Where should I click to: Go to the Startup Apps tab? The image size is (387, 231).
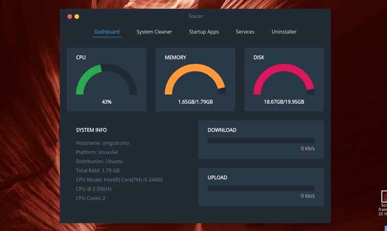click(x=204, y=32)
